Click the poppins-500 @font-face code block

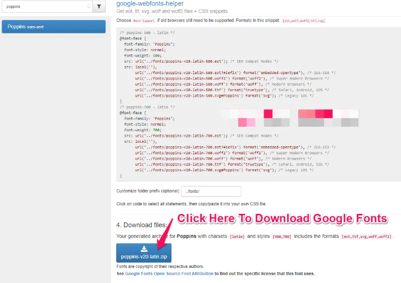(x=228, y=67)
